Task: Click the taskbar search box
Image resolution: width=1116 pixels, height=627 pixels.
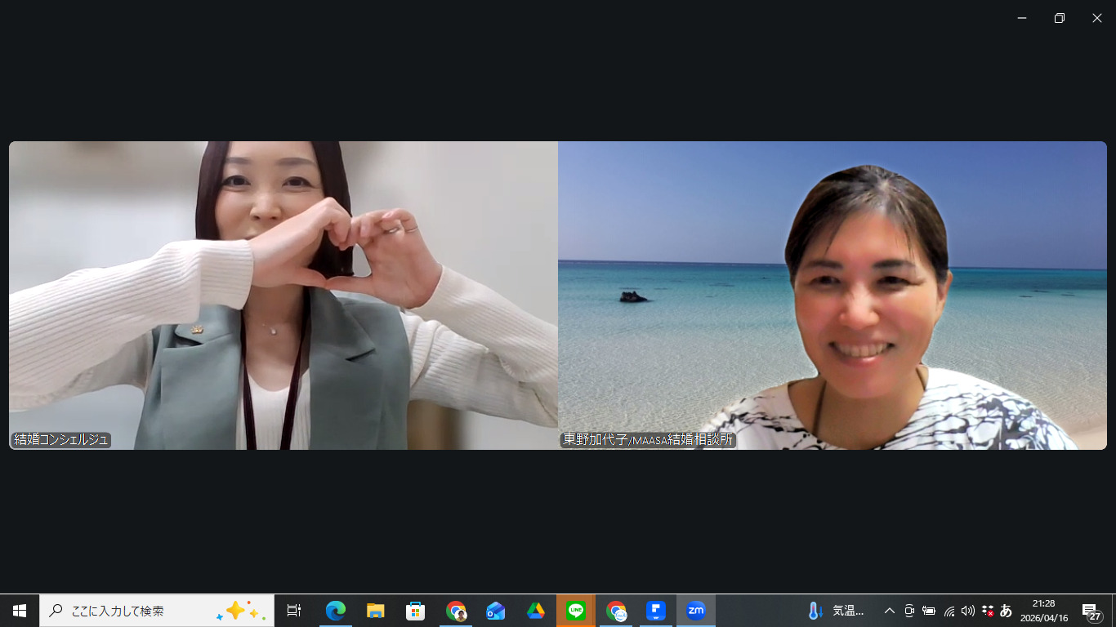Action: click(x=157, y=611)
